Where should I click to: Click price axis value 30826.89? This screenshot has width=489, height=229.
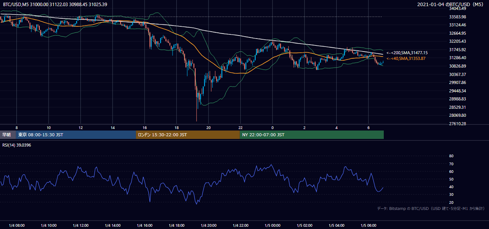coord(457,66)
